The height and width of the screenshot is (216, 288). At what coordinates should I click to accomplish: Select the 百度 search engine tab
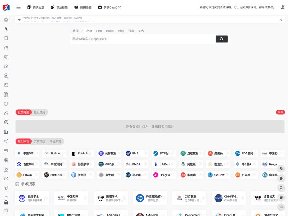pos(131,31)
